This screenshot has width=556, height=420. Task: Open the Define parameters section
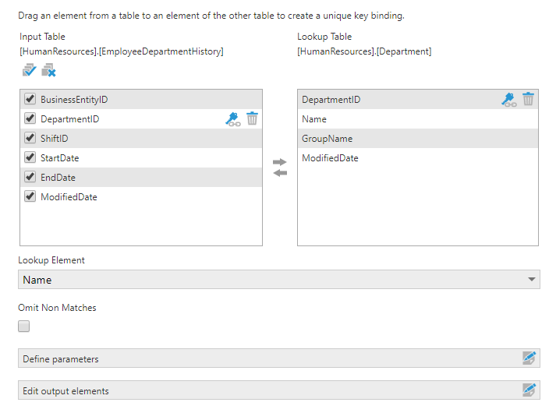tap(265, 358)
